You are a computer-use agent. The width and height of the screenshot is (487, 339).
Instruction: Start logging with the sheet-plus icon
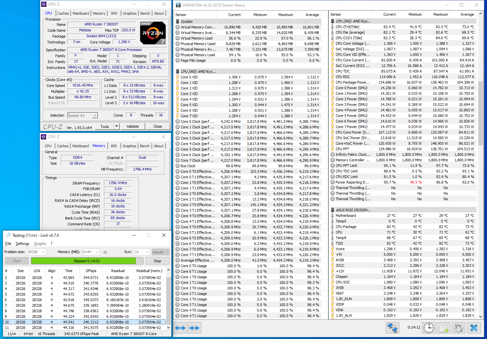(x=444, y=328)
